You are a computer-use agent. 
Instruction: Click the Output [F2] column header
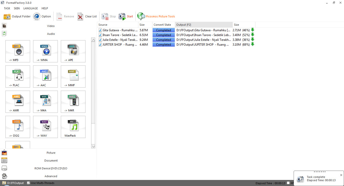(x=204, y=25)
